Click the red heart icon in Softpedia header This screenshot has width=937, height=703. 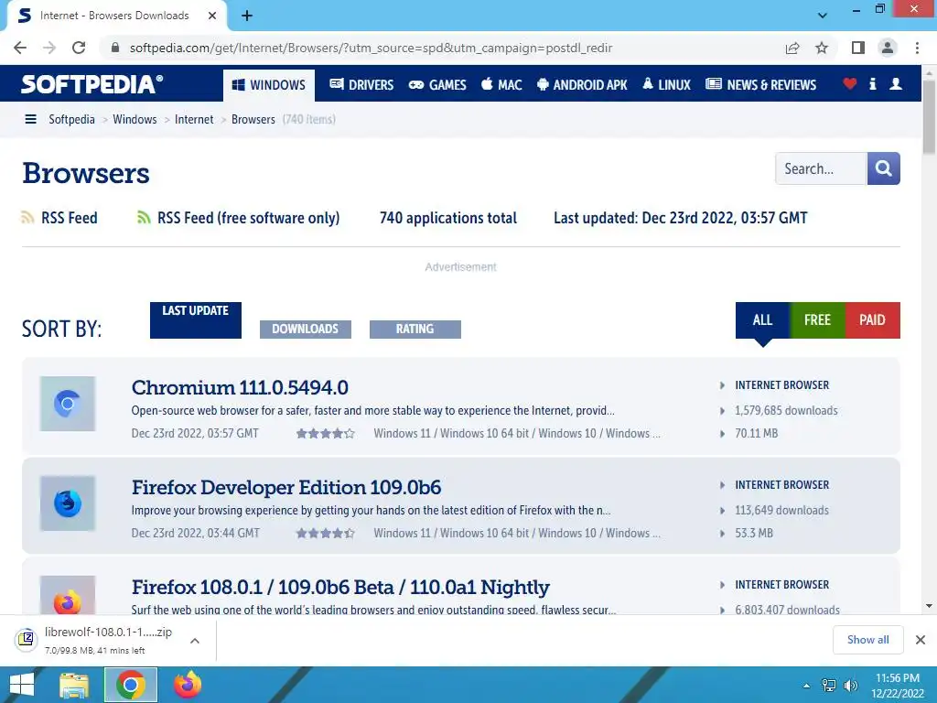pos(850,83)
